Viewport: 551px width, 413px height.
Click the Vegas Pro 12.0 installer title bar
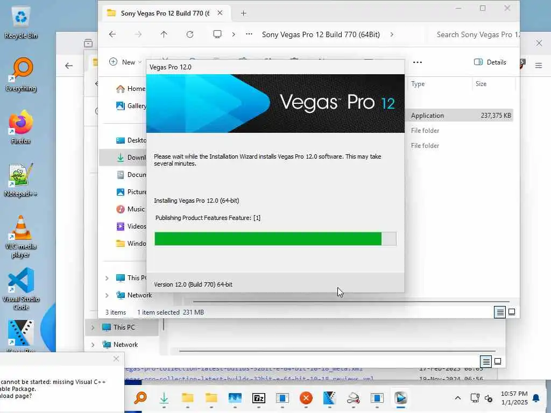(x=275, y=67)
